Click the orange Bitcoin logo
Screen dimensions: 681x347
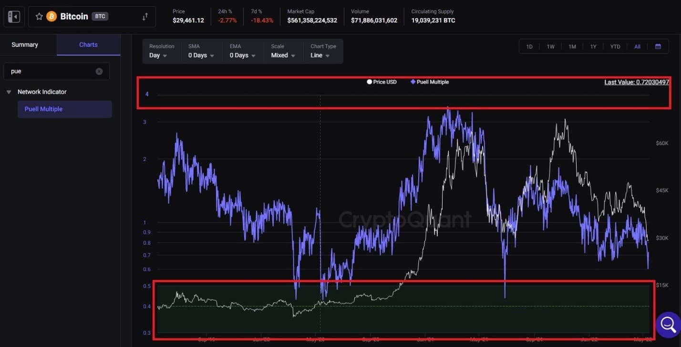52,17
